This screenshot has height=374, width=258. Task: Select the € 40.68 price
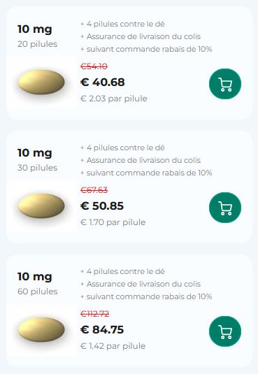[102, 82]
